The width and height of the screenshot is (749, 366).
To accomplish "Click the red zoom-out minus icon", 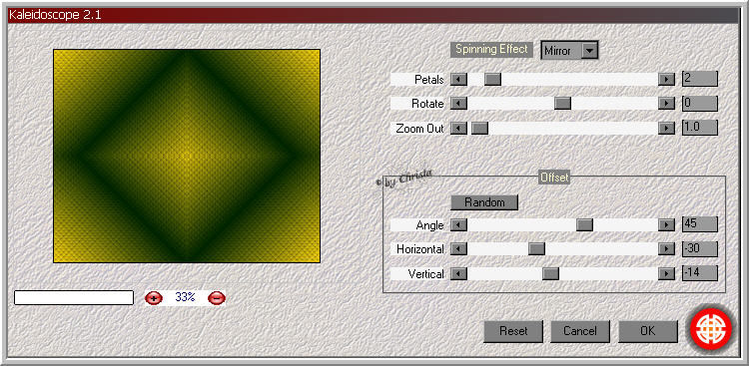I will 217,298.
